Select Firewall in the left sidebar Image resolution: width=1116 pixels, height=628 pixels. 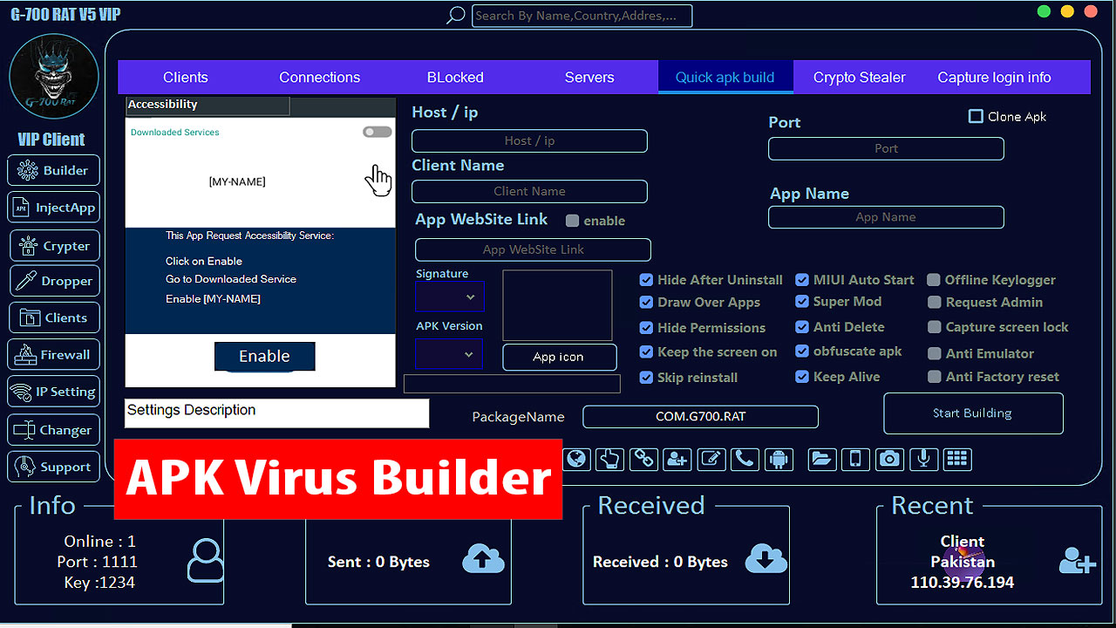[53, 355]
